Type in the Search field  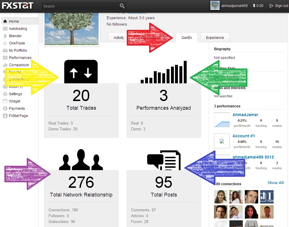coord(80,6)
